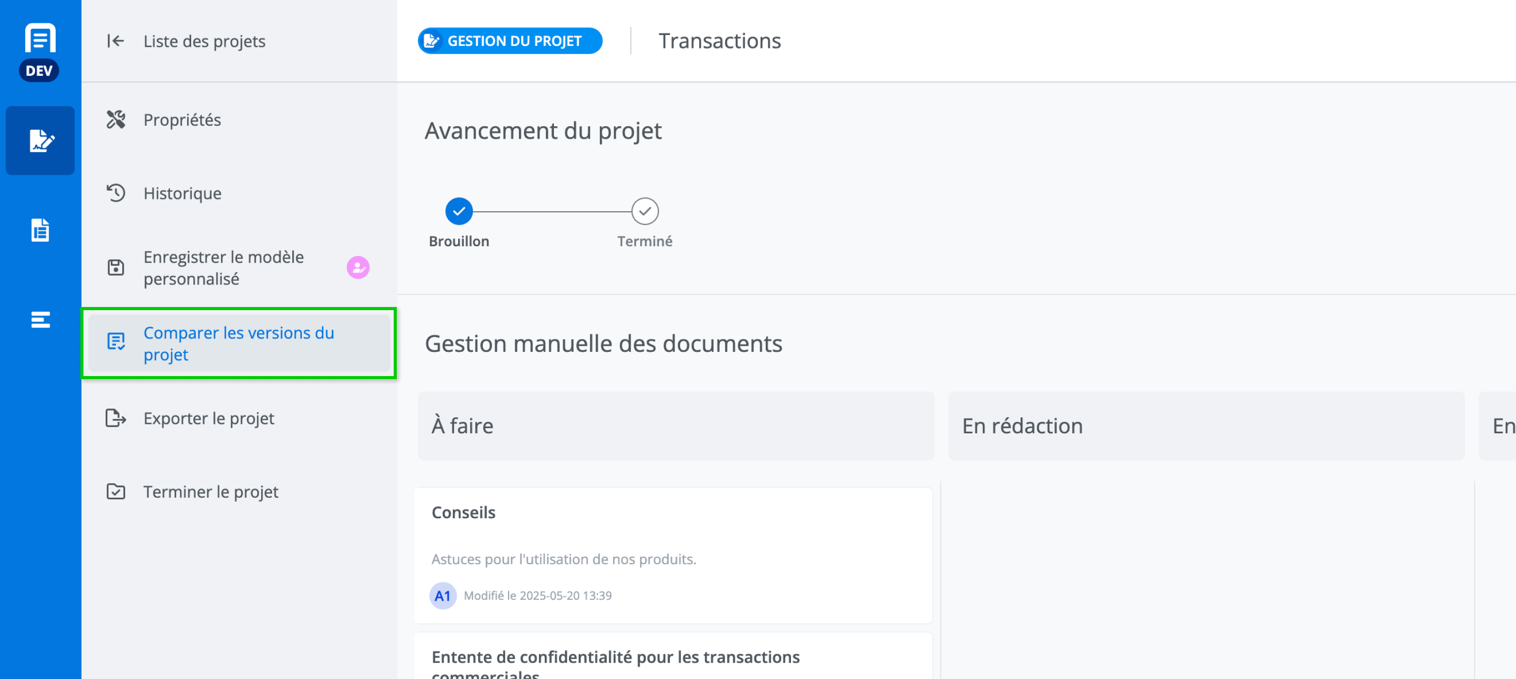Go to Liste des projets
Screen dimensions: 1516x679
[x=204, y=41]
